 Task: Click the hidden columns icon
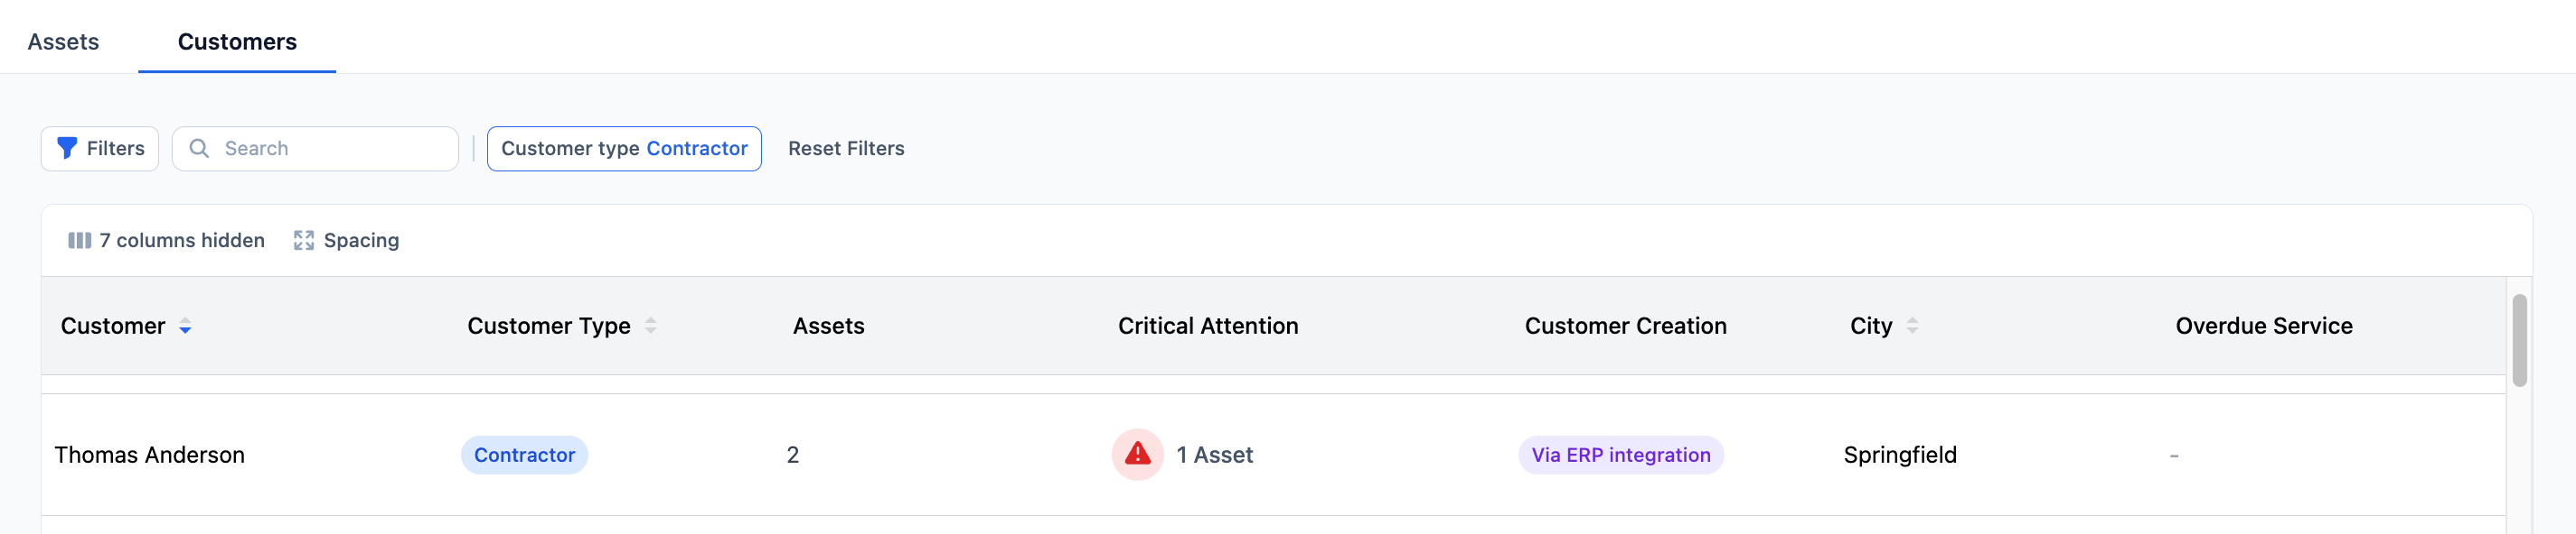[79, 241]
